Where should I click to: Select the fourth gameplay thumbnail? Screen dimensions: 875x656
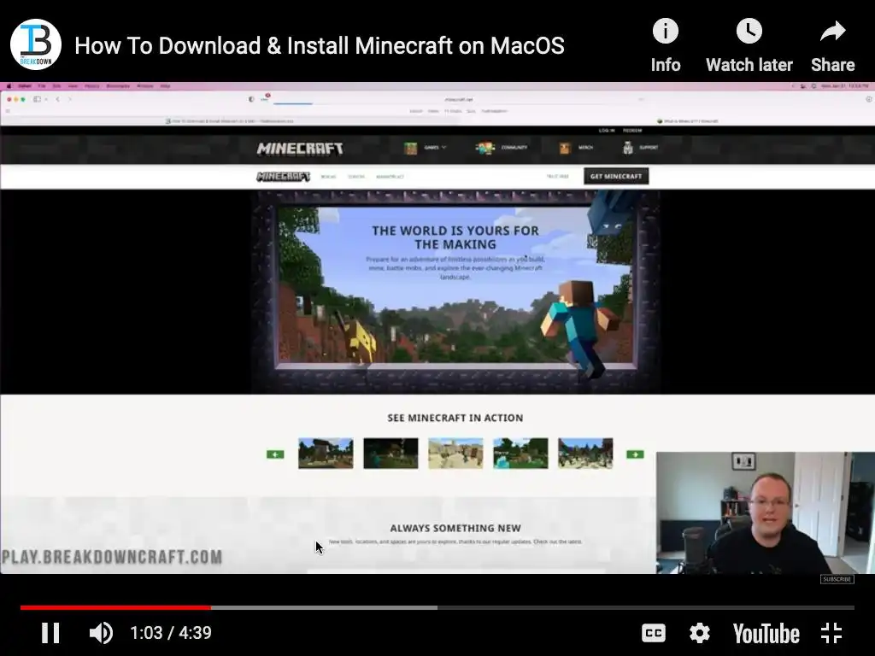[x=520, y=453]
